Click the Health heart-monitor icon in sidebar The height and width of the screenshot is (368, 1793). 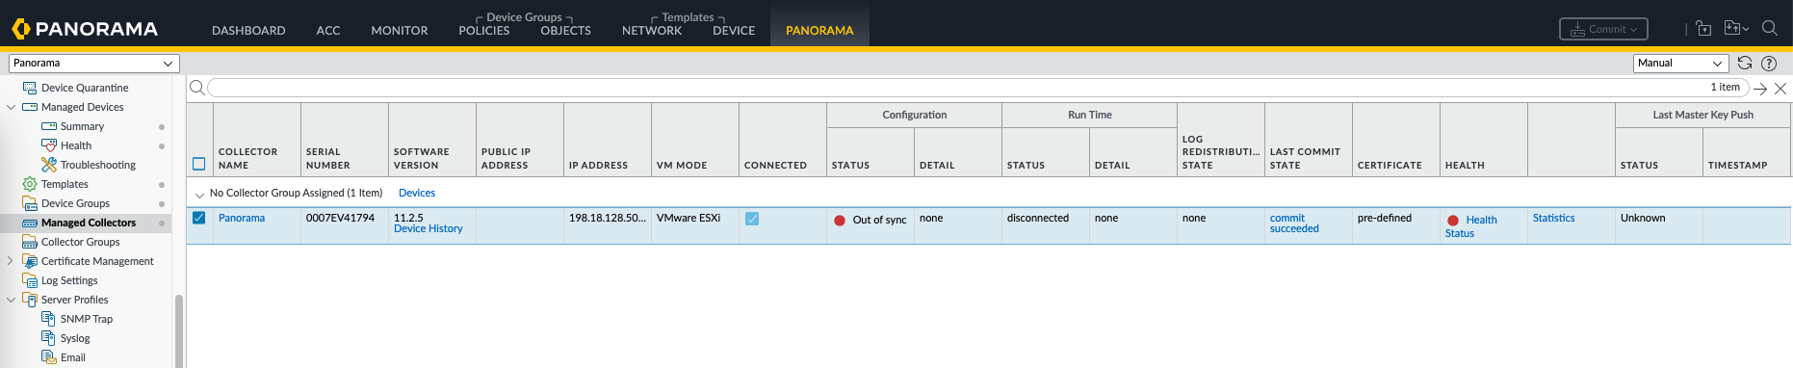click(x=49, y=145)
